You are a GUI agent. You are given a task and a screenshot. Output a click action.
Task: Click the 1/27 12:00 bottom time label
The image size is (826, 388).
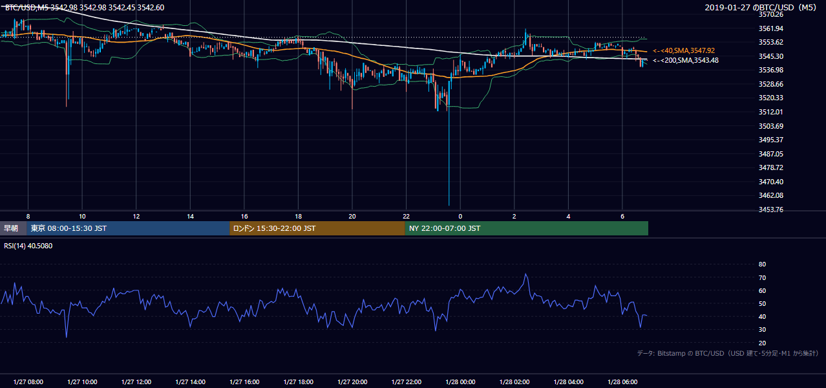(x=136, y=382)
